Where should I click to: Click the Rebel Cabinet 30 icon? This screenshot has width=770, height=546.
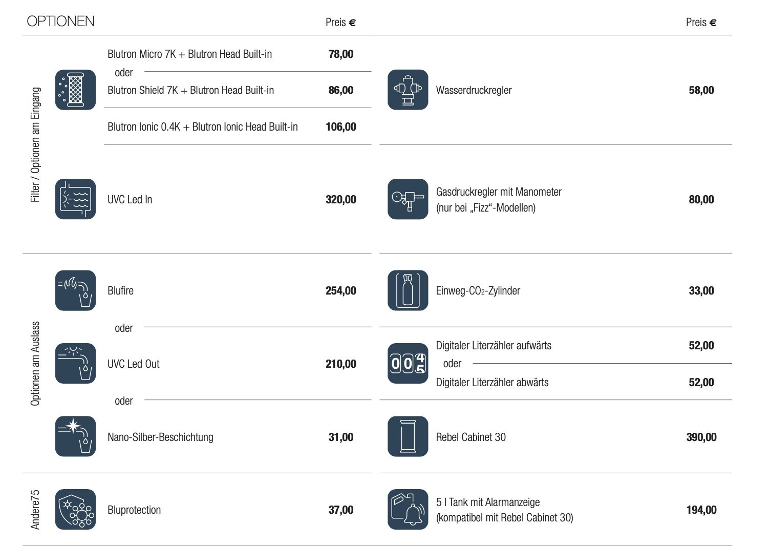pyautogui.click(x=408, y=436)
